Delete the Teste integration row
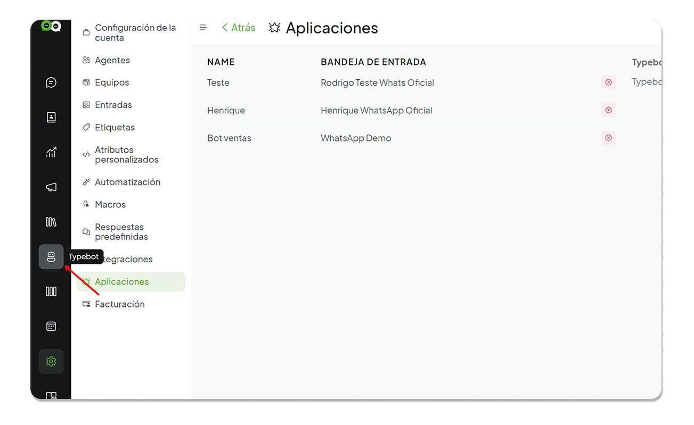This screenshot has width=694, height=425. 608,82
